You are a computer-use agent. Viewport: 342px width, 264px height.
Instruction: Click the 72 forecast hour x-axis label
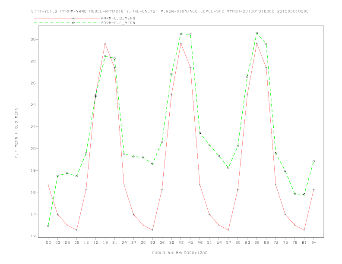[x=276, y=242]
